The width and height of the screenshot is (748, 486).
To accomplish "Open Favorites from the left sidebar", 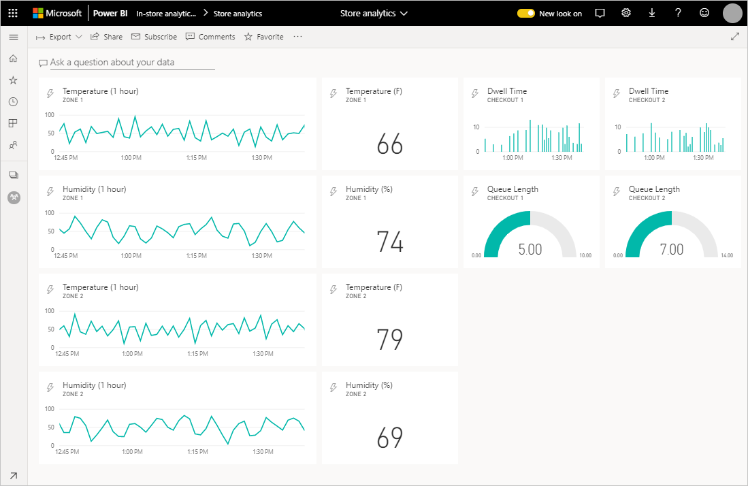I will (13, 80).
